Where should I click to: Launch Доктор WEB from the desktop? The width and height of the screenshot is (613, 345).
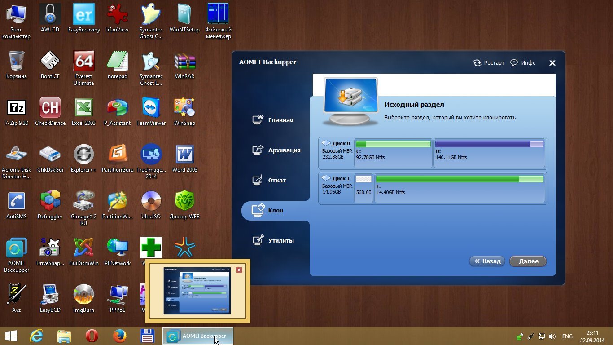184,205
